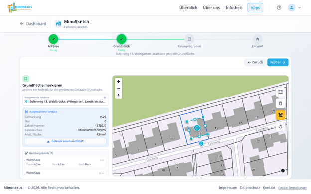
Task: Select the Adresse step circle
Action: click(x=53, y=39)
